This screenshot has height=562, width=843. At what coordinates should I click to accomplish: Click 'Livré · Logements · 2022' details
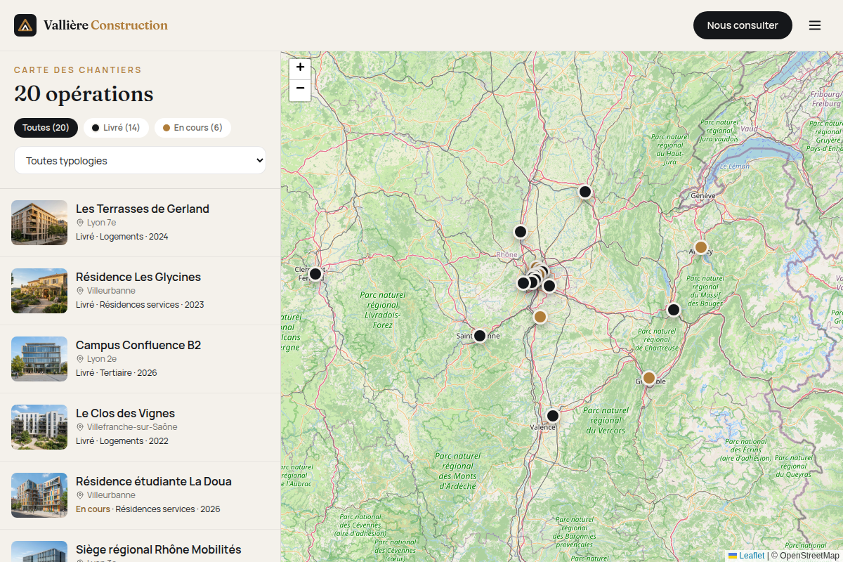pos(122,441)
